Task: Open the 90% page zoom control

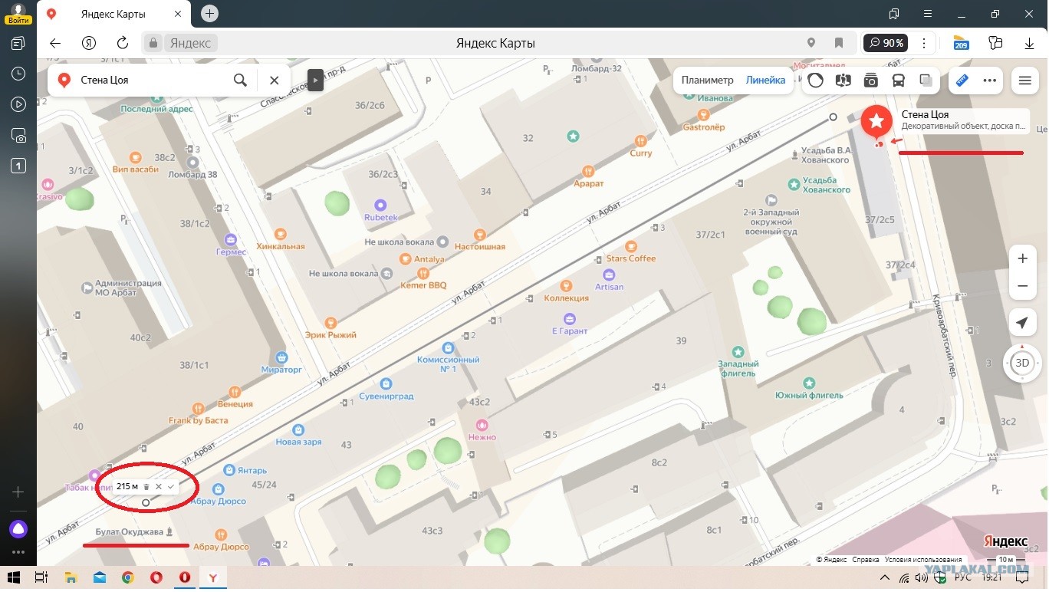Action: click(x=886, y=43)
